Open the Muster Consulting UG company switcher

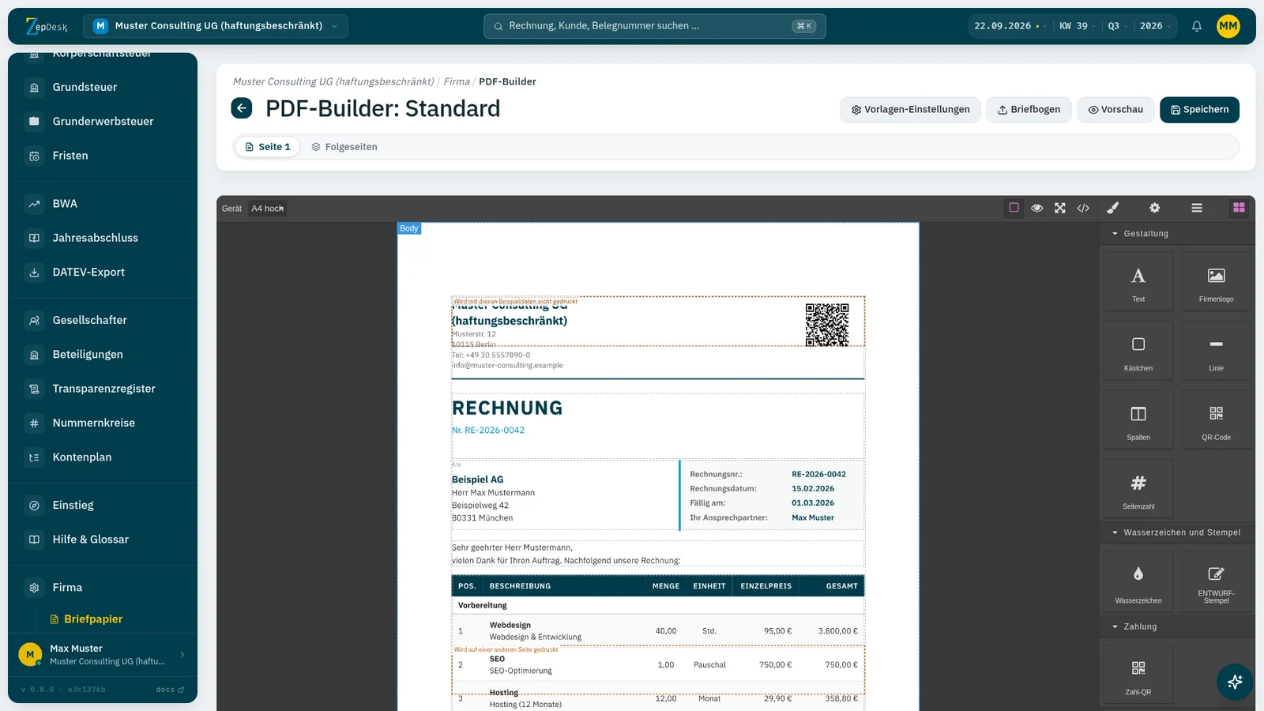215,26
